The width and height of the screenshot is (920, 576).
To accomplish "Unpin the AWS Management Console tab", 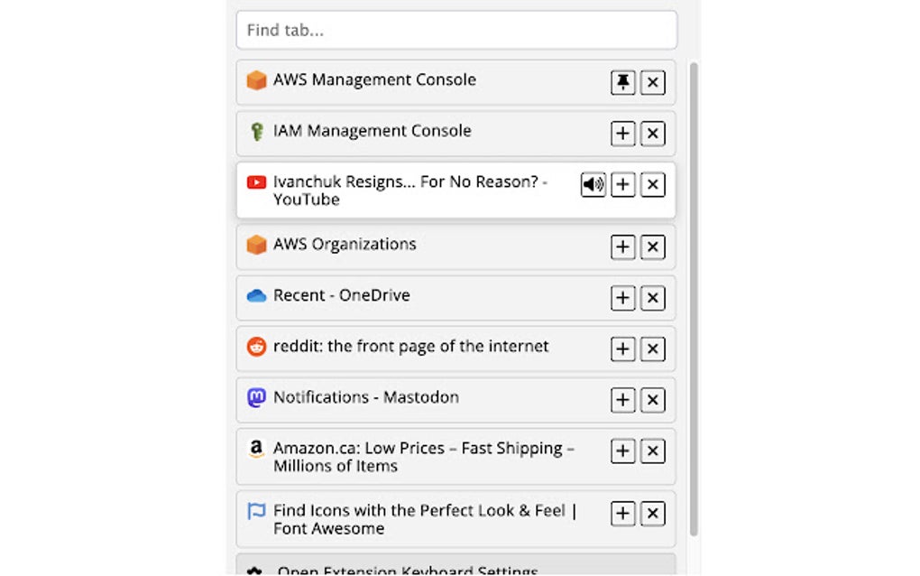I will [622, 82].
